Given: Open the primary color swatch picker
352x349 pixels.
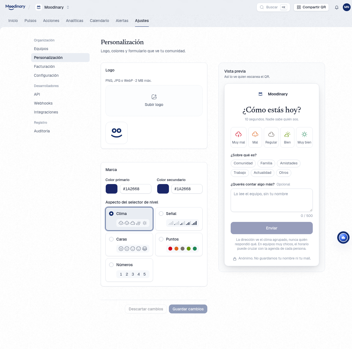Looking at the screenshot, I should click(112, 189).
